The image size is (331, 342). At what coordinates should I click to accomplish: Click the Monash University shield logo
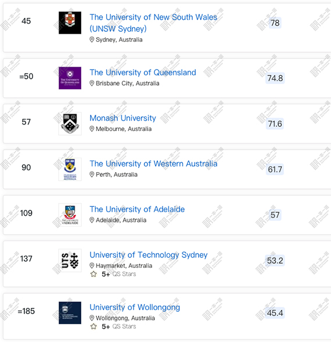pyautogui.click(x=70, y=123)
